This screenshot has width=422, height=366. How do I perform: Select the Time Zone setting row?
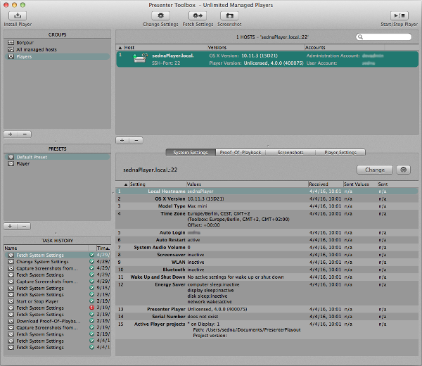(x=267, y=219)
